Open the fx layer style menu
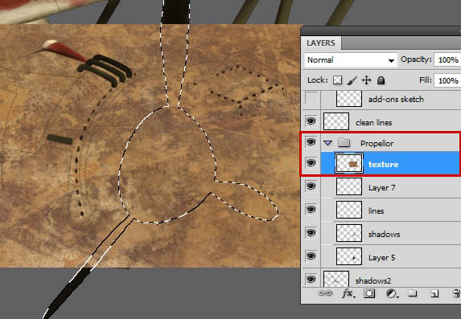This screenshot has width=461, height=319. coord(348,293)
